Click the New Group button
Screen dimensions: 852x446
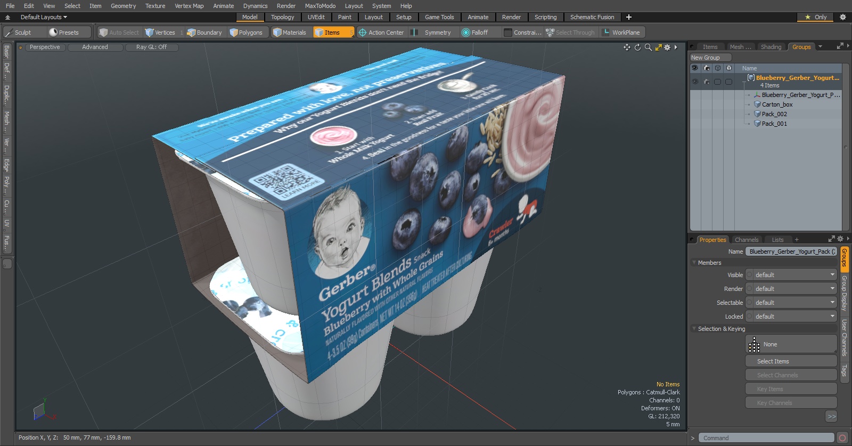pyautogui.click(x=710, y=58)
